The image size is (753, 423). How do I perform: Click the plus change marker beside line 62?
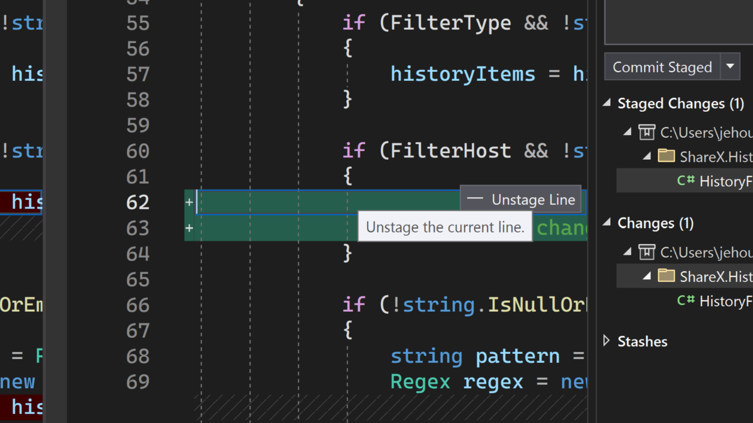189,202
